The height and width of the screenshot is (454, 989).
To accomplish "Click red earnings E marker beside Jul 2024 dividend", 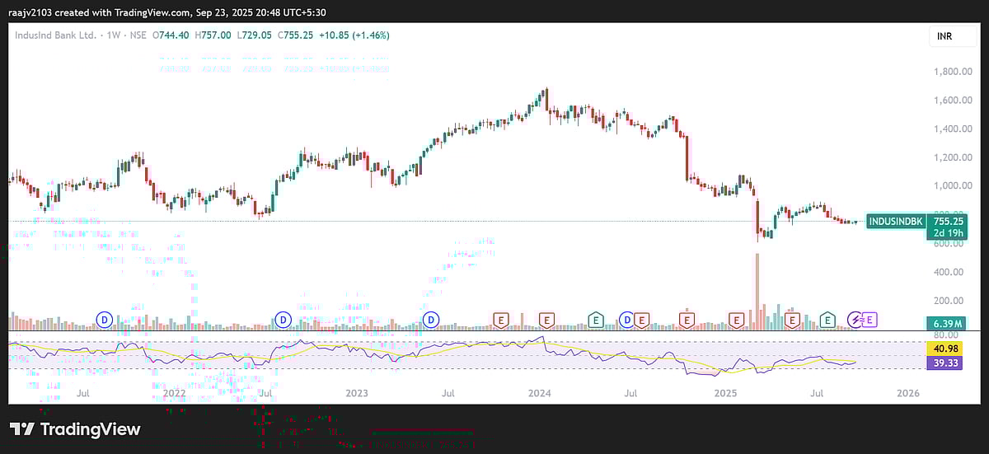I will (641, 319).
